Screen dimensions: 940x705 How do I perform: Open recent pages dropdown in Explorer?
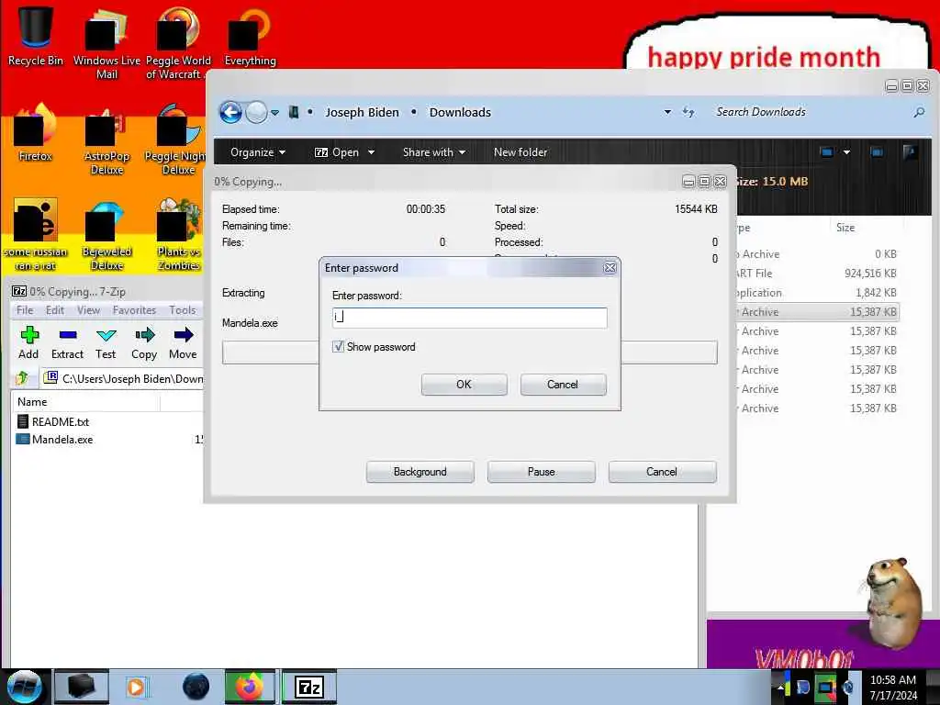[274, 112]
